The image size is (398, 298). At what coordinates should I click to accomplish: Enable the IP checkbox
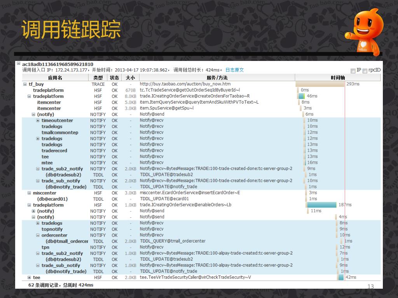[x=353, y=71]
